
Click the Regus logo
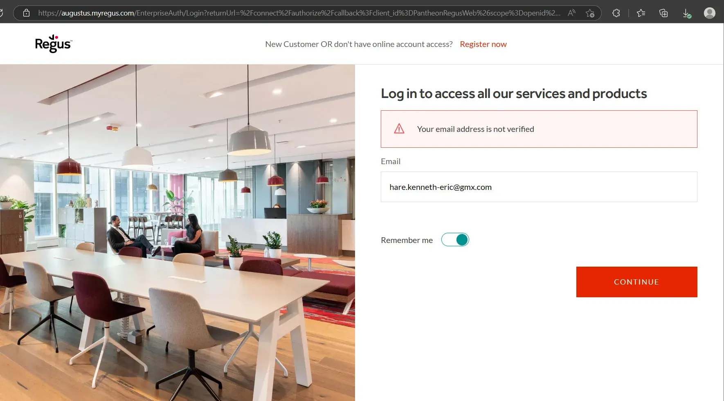(54, 44)
